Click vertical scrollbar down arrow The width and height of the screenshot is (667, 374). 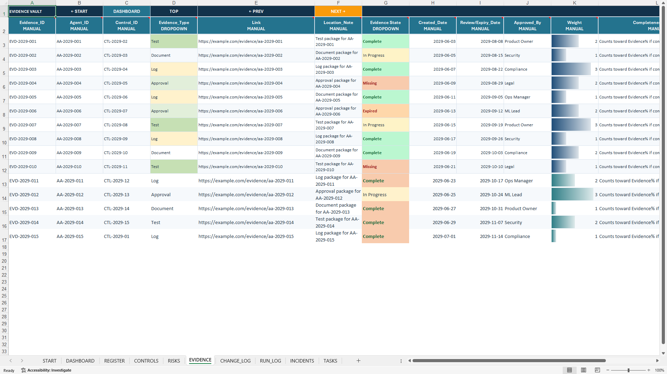663,353
